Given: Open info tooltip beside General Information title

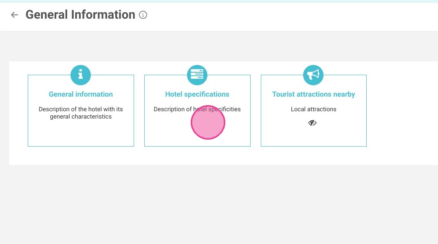Looking at the screenshot, I should click(143, 15).
